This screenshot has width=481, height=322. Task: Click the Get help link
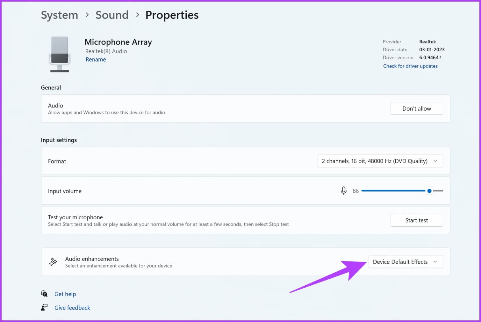[x=65, y=294]
